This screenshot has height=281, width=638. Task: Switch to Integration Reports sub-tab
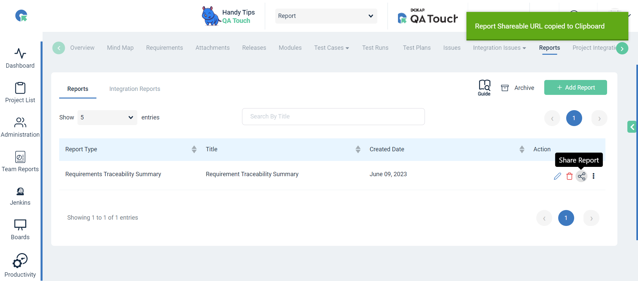click(135, 89)
